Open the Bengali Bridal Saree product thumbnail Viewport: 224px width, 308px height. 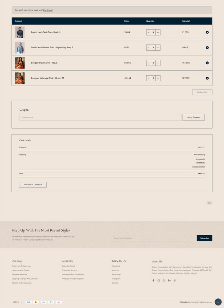(x=20, y=63)
